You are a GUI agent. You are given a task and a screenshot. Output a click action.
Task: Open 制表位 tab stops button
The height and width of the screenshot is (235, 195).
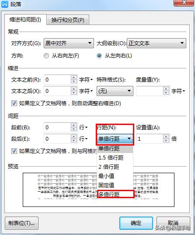(x=21, y=223)
